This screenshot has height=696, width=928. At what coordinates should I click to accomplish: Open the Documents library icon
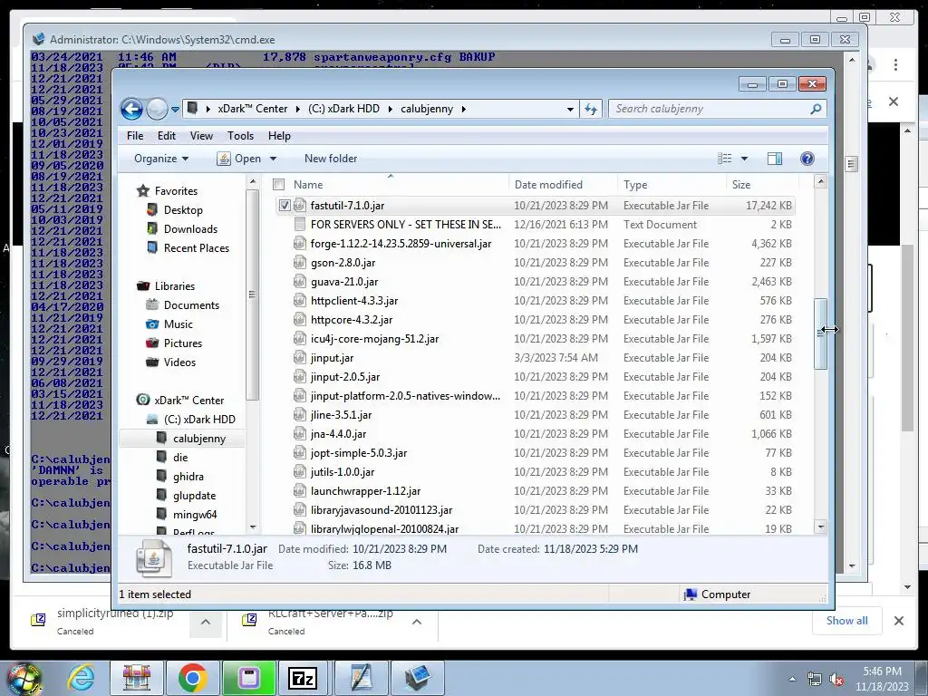152,304
